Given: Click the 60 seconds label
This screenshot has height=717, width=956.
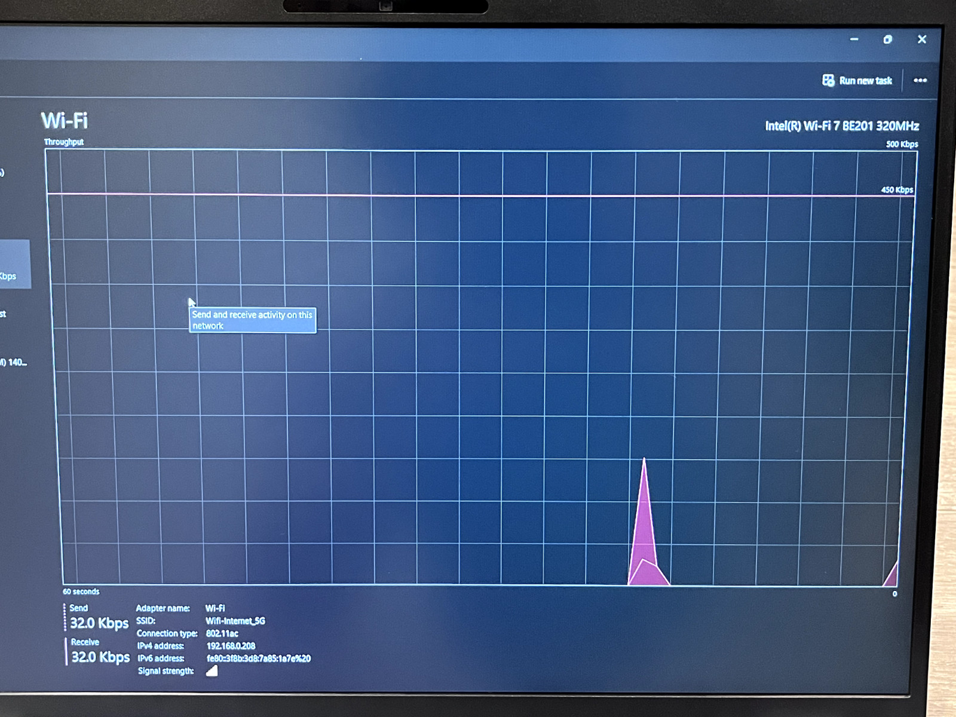Looking at the screenshot, I should point(81,592).
